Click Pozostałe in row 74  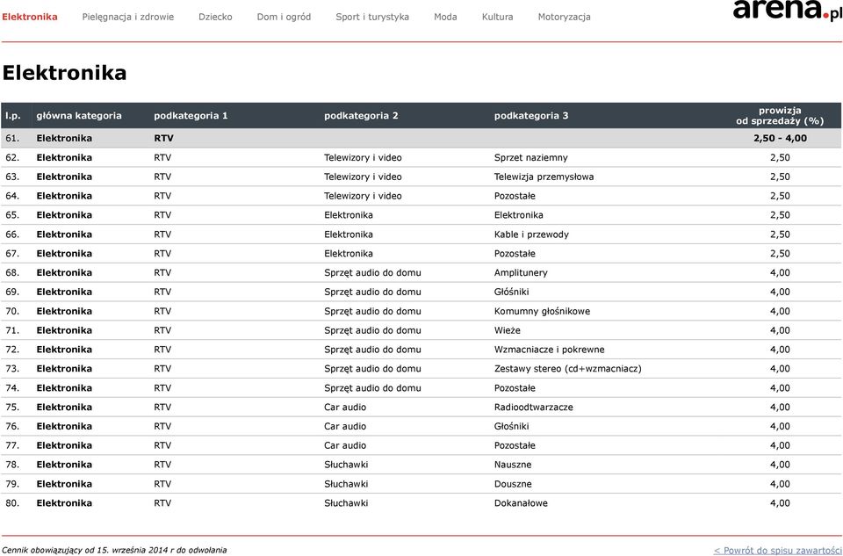pos(515,387)
